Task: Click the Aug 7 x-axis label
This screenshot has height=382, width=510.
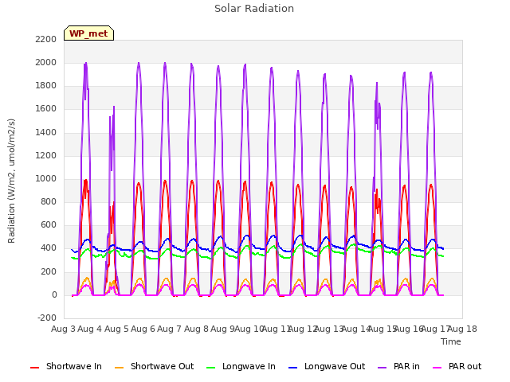Action: (x=169, y=329)
